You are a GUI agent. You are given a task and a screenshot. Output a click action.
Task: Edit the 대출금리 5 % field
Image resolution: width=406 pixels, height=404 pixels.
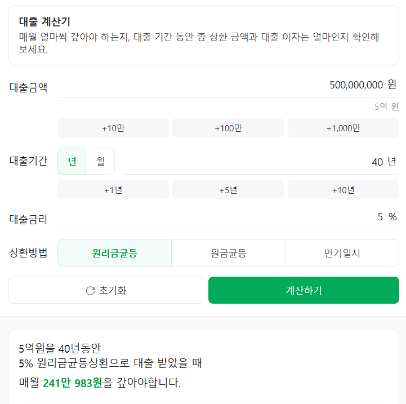pyautogui.click(x=225, y=217)
